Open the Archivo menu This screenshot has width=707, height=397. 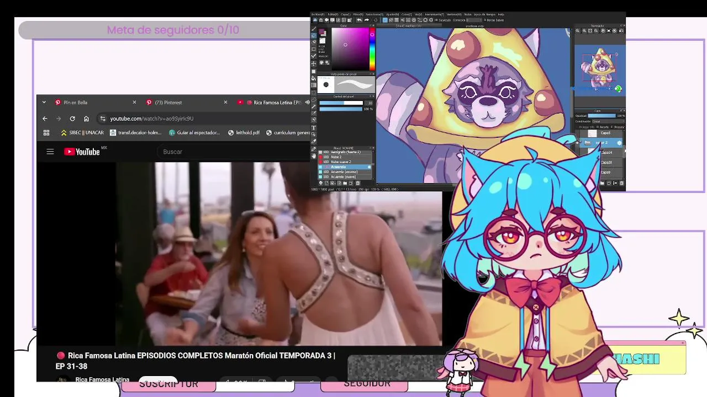[318, 14]
